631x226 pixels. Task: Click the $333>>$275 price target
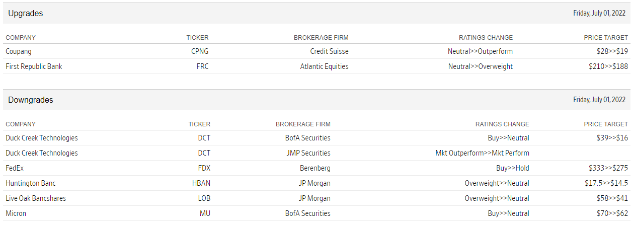[x=608, y=168]
